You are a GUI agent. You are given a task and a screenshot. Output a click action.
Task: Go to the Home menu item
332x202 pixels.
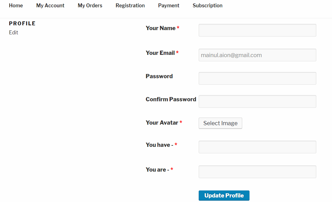(16, 6)
